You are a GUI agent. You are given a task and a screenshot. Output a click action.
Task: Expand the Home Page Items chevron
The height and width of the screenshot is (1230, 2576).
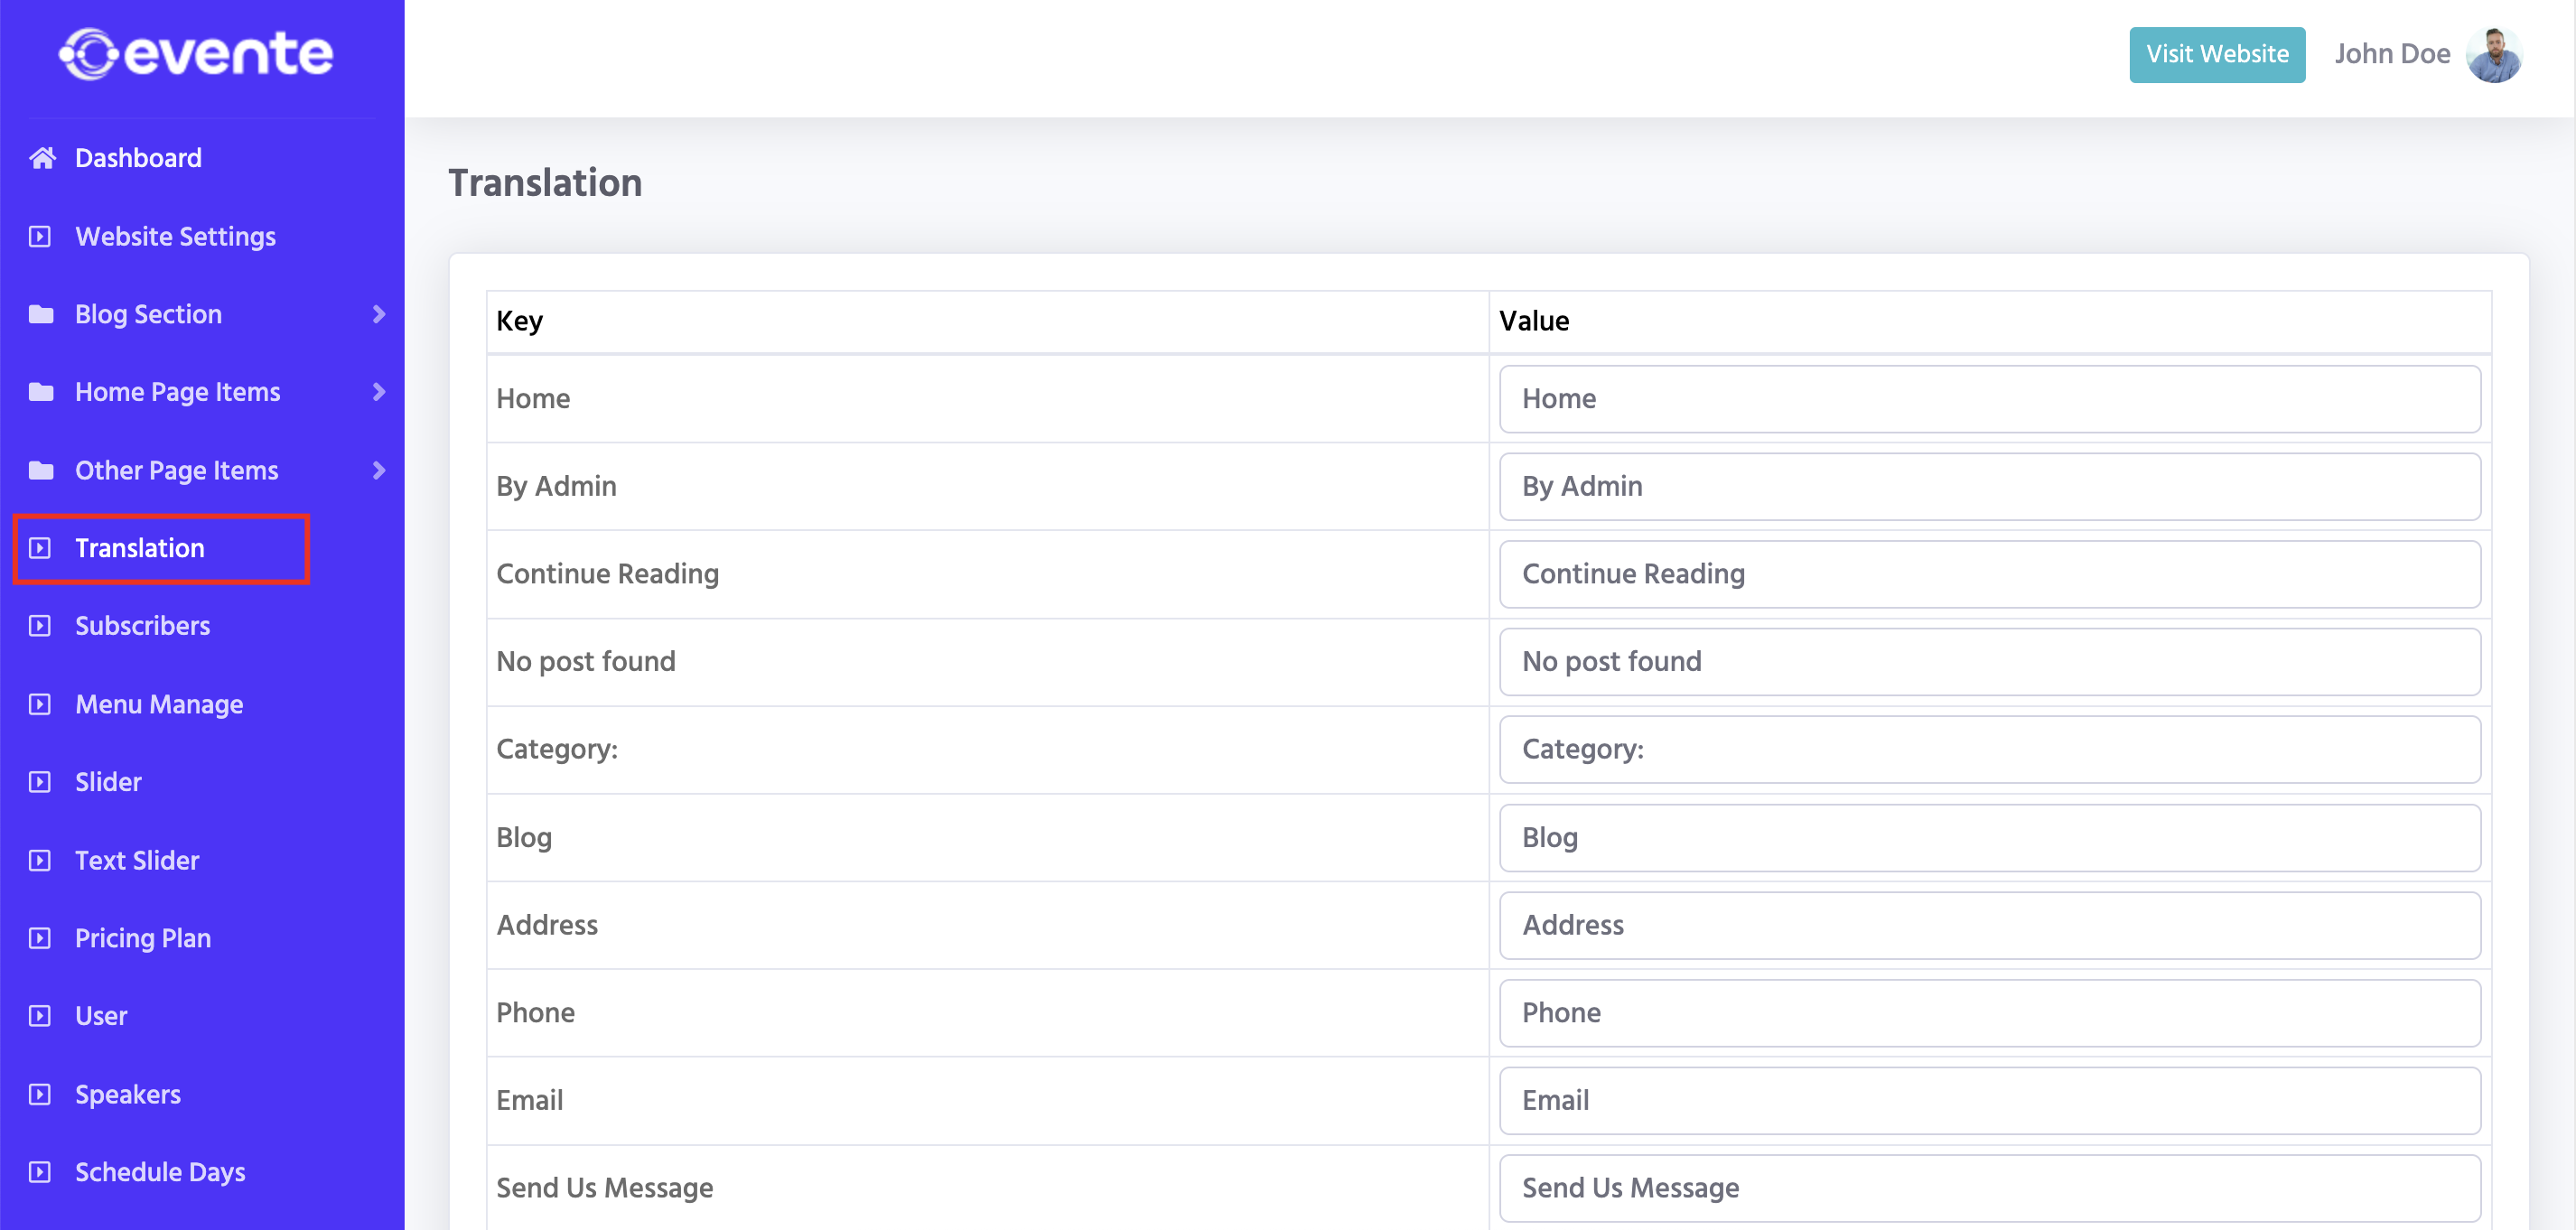click(x=378, y=392)
